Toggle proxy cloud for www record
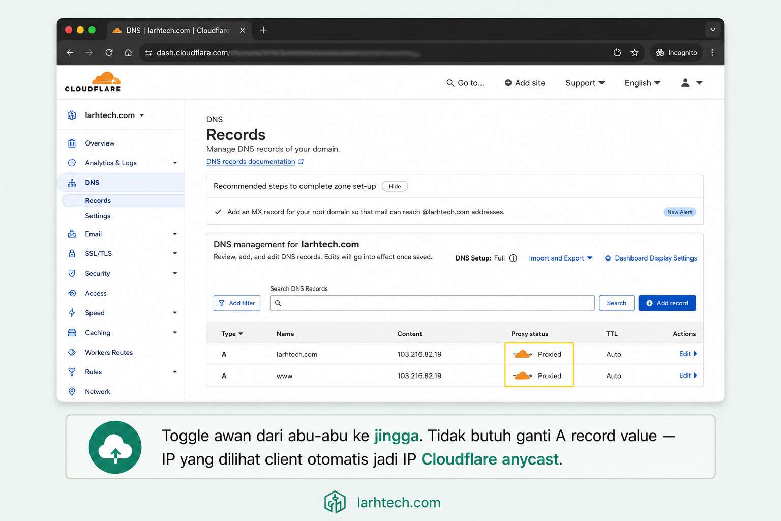Viewport: 781px width, 521px height. pos(522,376)
